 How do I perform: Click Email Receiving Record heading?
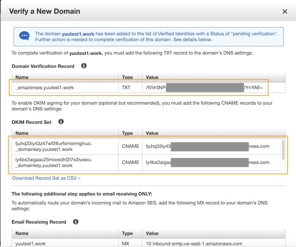pos(39,222)
